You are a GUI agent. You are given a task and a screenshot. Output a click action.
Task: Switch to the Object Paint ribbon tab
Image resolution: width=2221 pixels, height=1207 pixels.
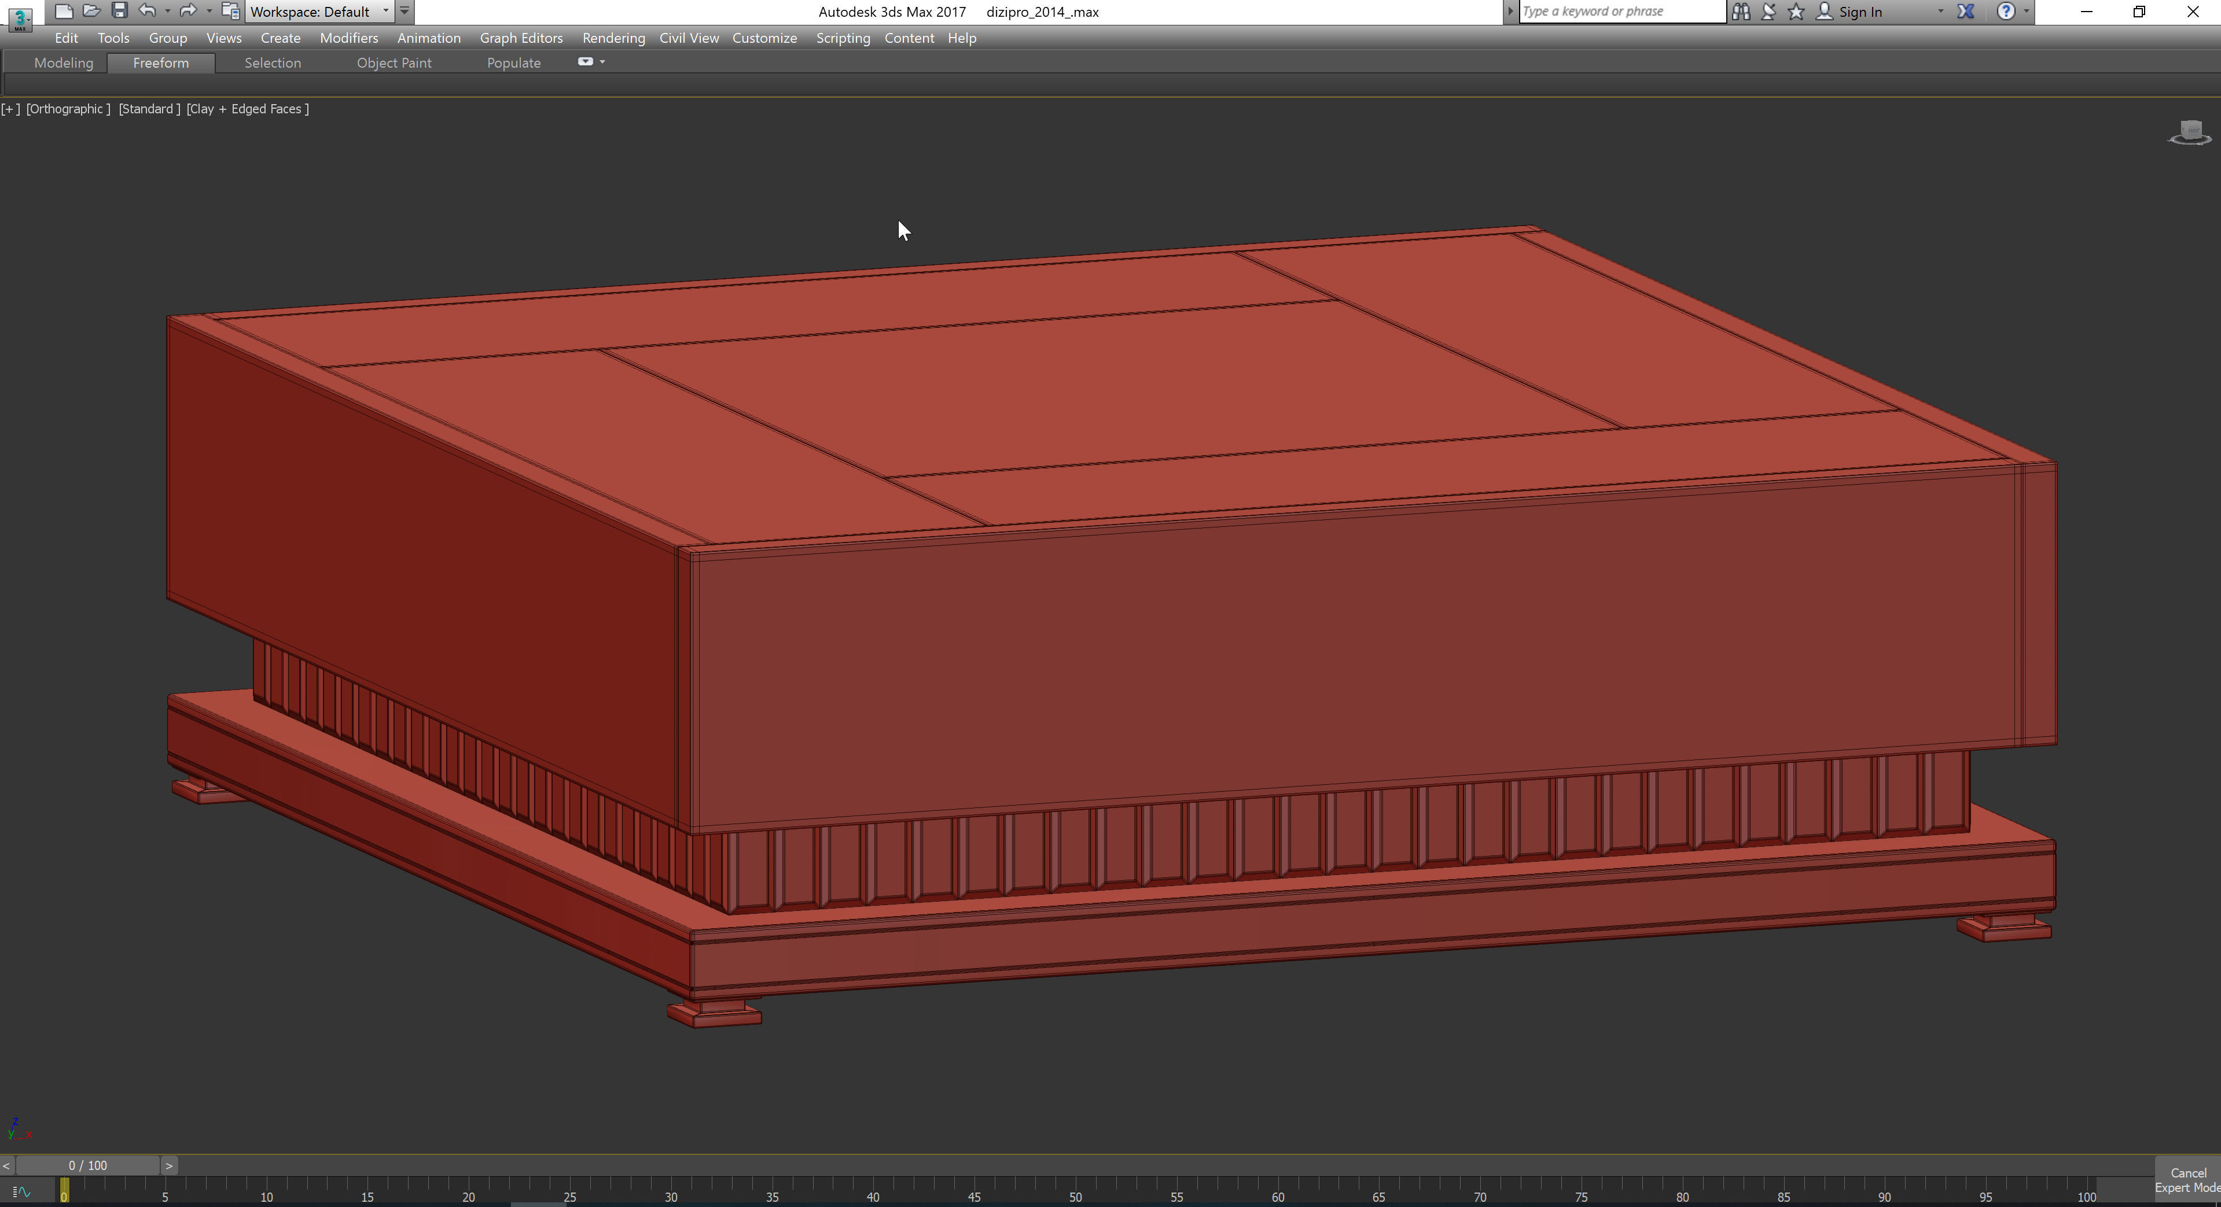click(x=394, y=63)
